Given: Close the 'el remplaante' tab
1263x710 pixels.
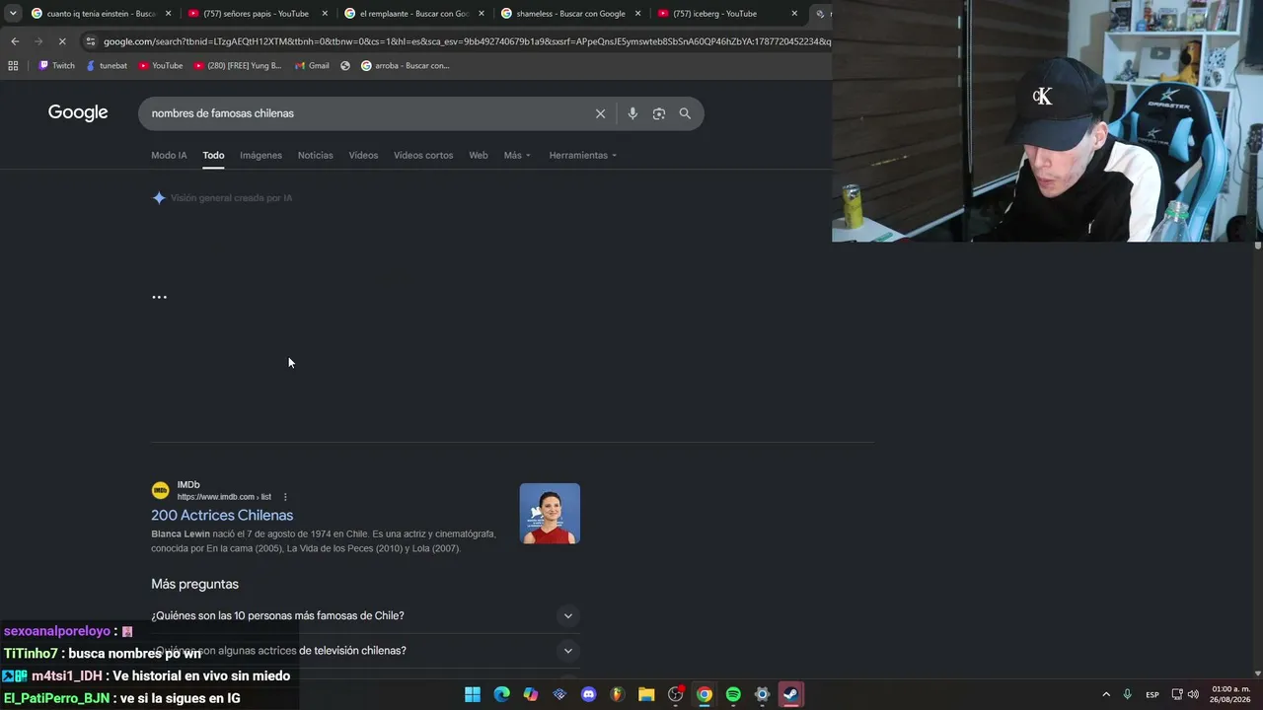Looking at the screenshot, I should click(x=482, y=14).
